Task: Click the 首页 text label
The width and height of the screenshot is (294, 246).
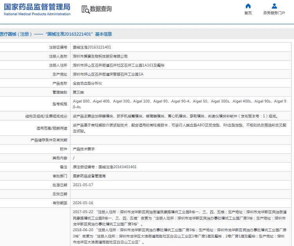Action: 248,13
